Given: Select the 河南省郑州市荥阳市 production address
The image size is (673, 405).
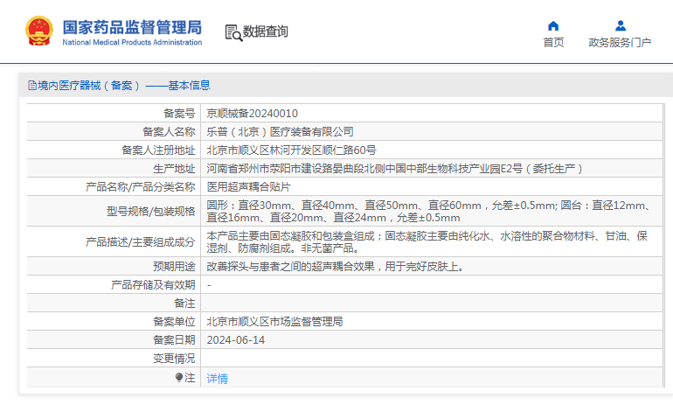Looking at the screenshot, I should click(394, 169).
